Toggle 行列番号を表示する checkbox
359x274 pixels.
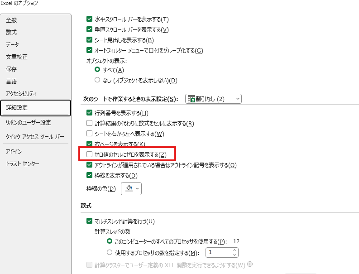[89, 113]
